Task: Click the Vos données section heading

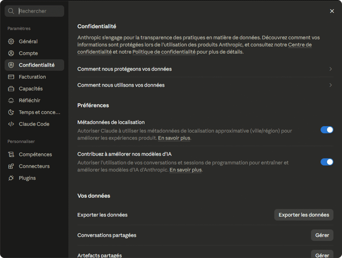Action: click(94, 196)
